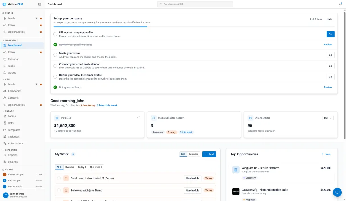Open Tasks in the sidebar

coord(22,66)
